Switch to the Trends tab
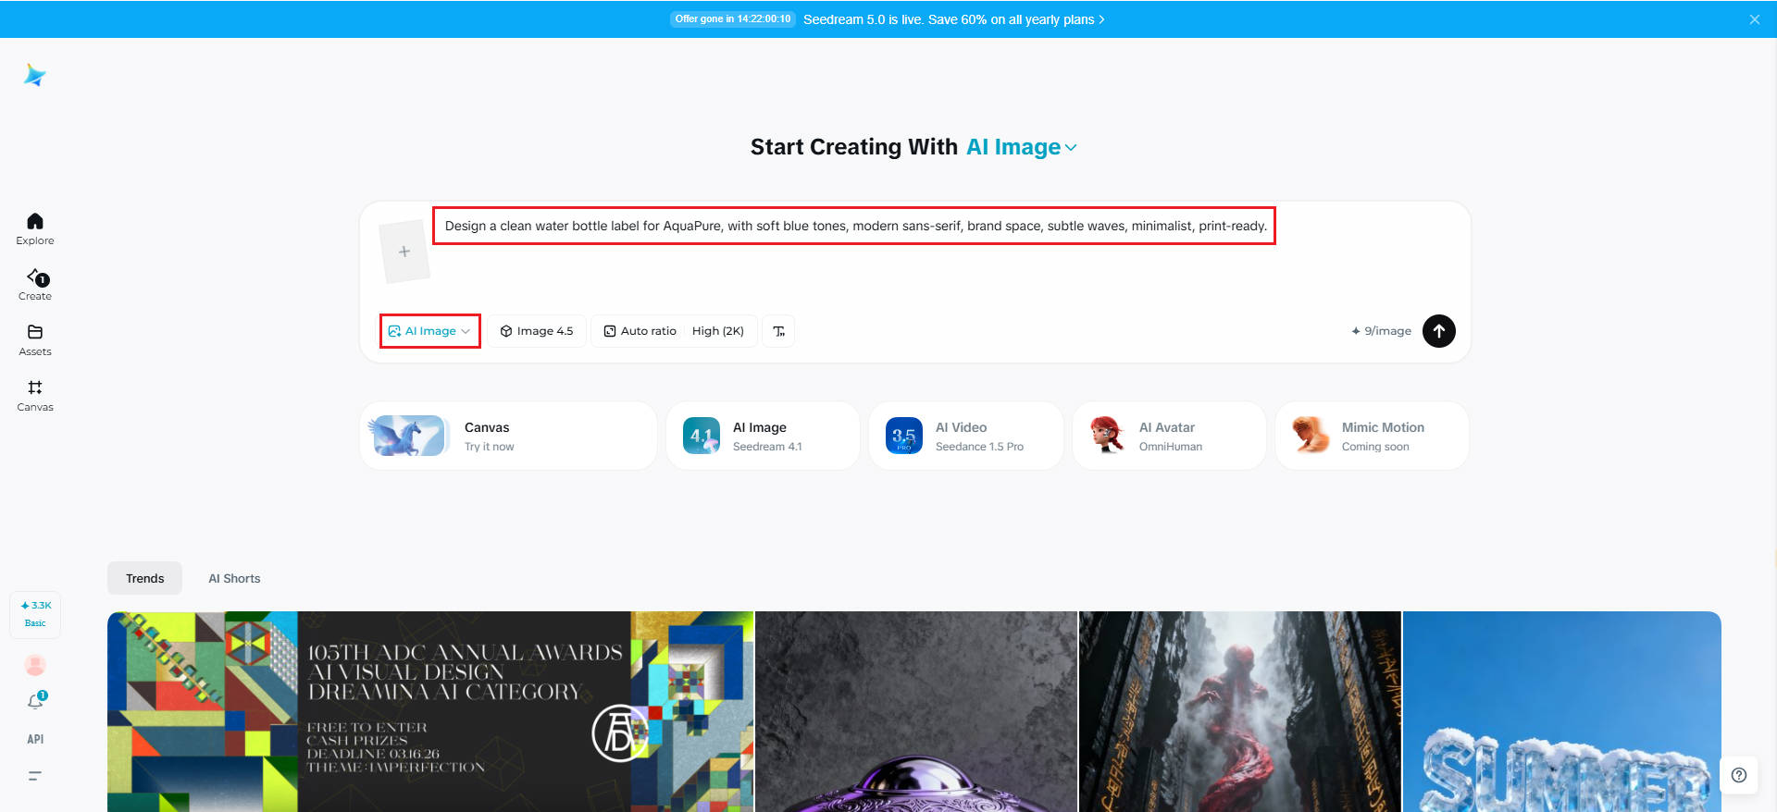The height and width of the screenshot is (812, 1777). coord(145,578)
